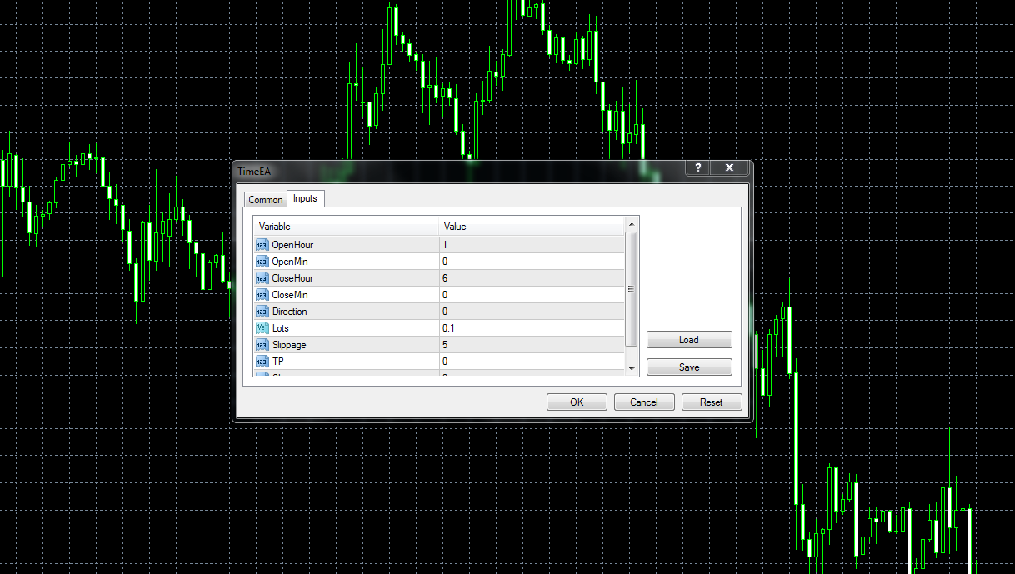This screenshot has width=1015, height=574.
Task: Select the CloseHour value 6
Action: (532, 278)
